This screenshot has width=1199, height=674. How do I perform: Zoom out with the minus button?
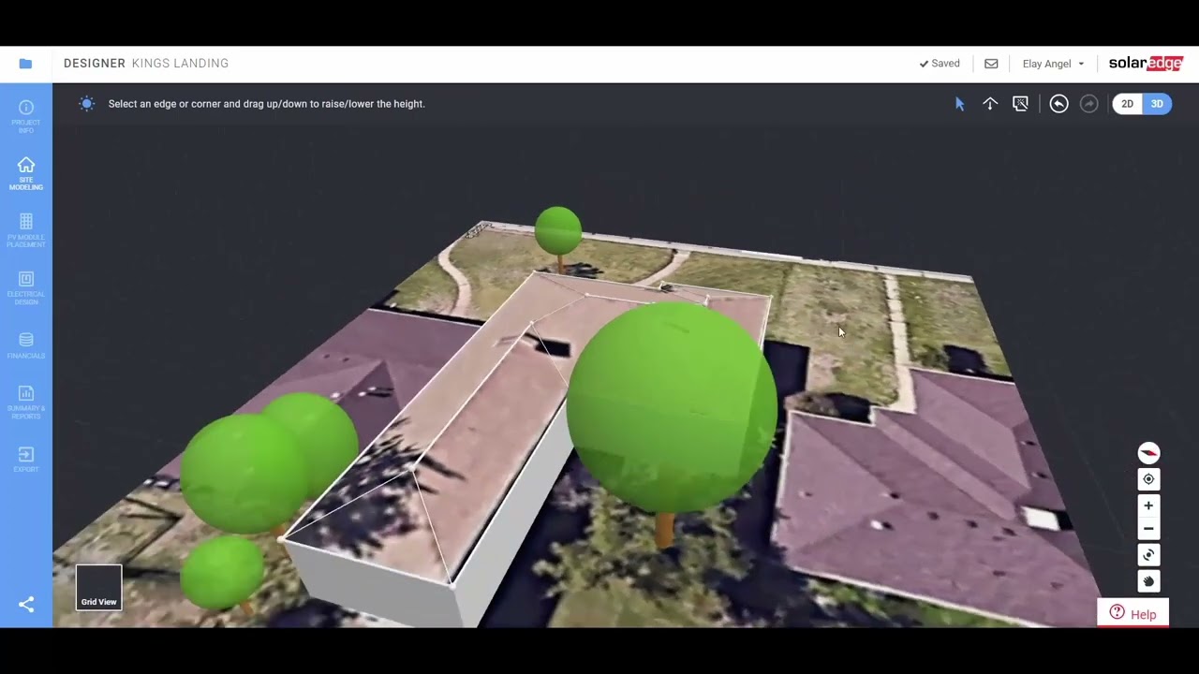[1148, 529]
